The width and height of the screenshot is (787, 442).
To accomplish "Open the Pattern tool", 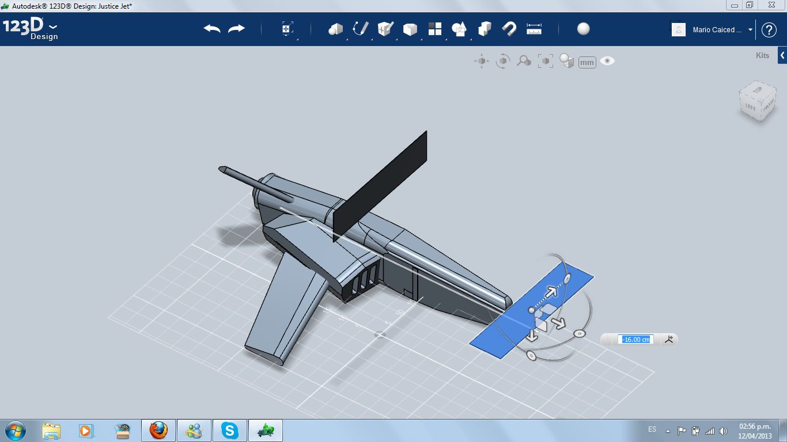I will (434, 29).
